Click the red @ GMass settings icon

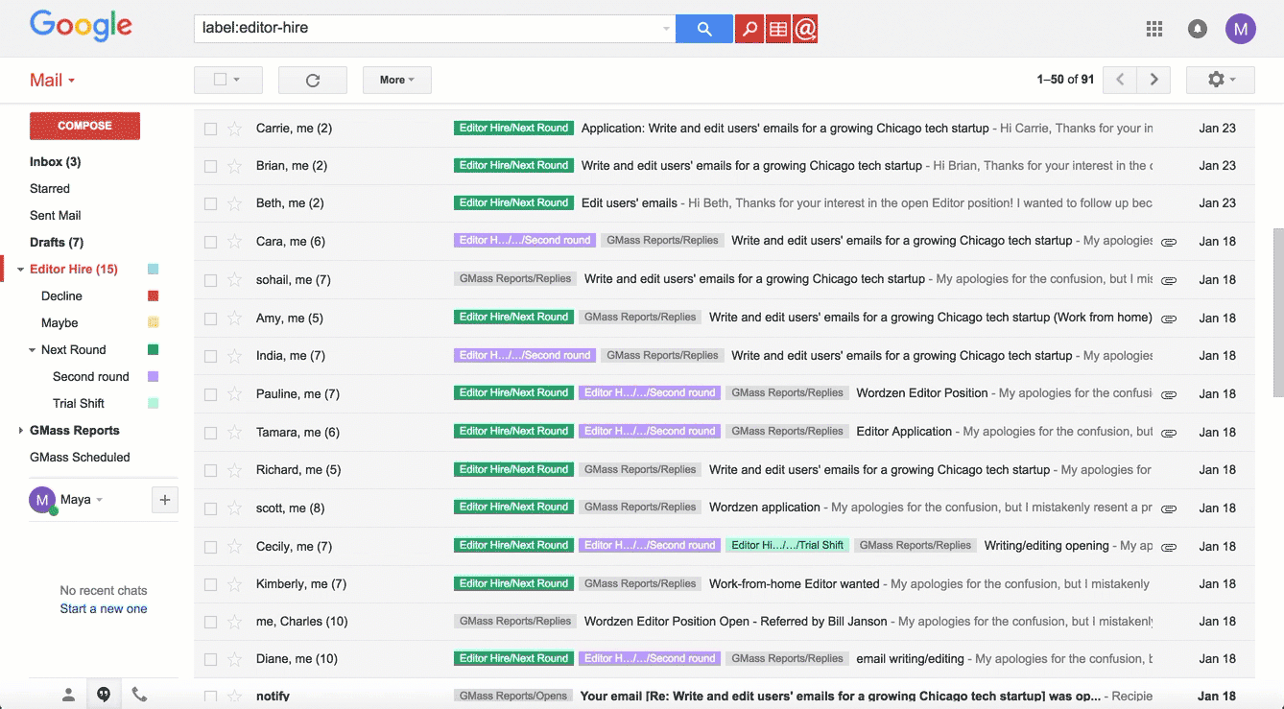pos(806,29)
